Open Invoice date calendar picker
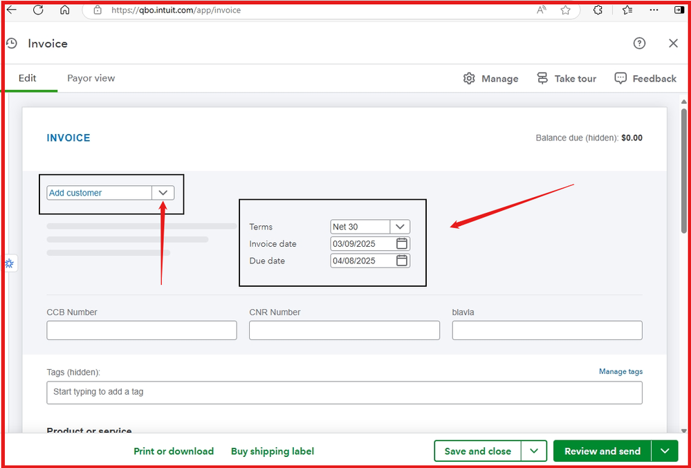The height and width of the screenshot is (468, 691). click(x=401, y=243)
